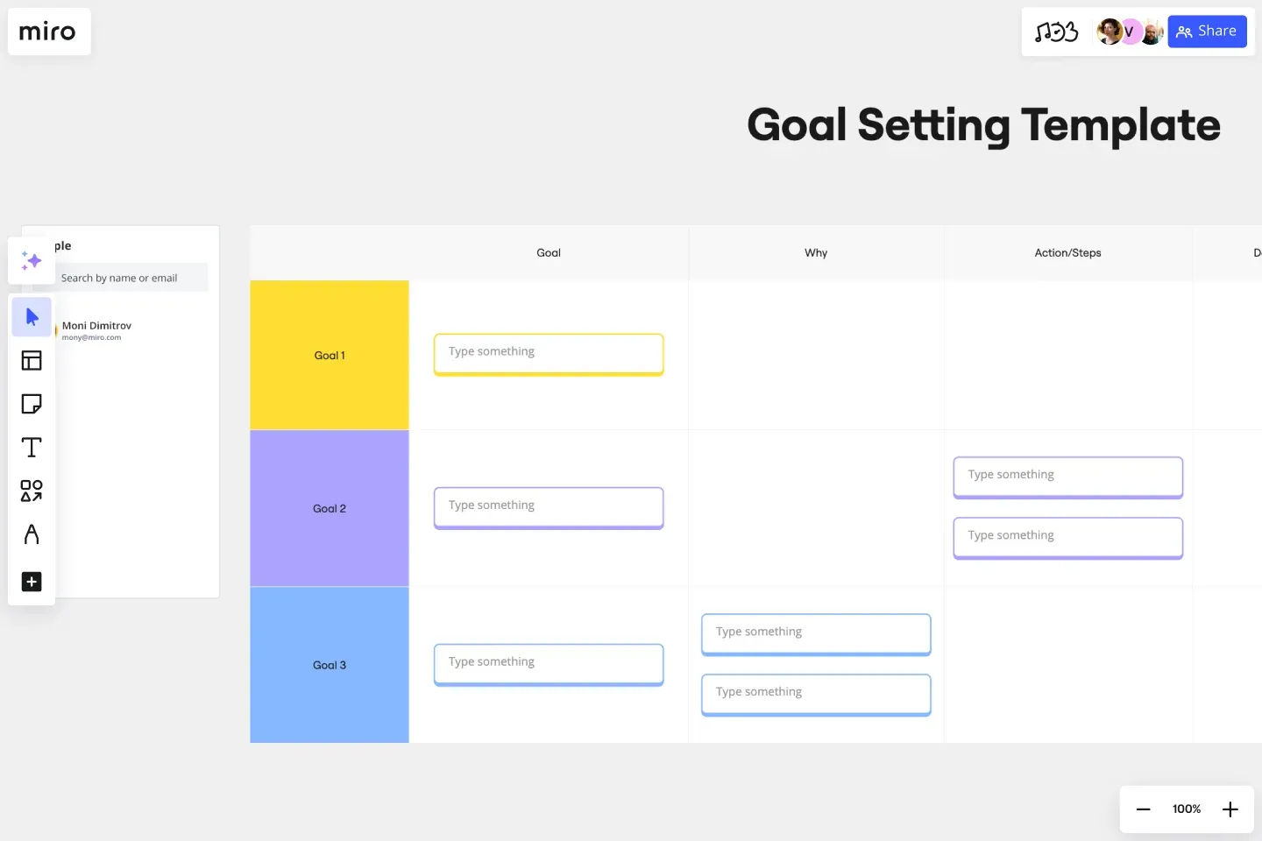Click the Action/Steps column header
This screenshot has height=841, width=1262.
coord(1067,252)
